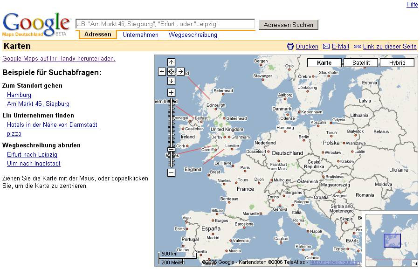Open the Unternehmen tab
The width and height of the screenshot is (420, 269).
[x=140, y=35]
